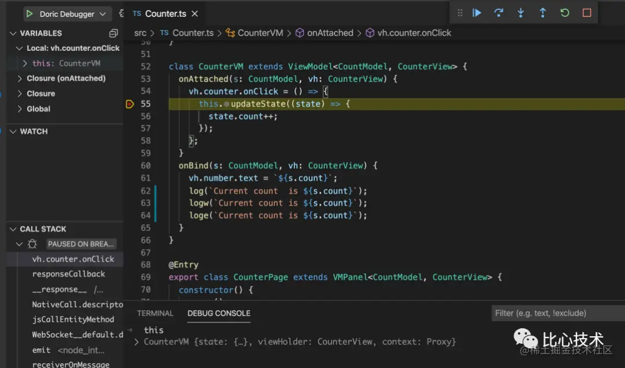
Task: Click line number 69 in the gutter
Action: (x=145, y=277)
